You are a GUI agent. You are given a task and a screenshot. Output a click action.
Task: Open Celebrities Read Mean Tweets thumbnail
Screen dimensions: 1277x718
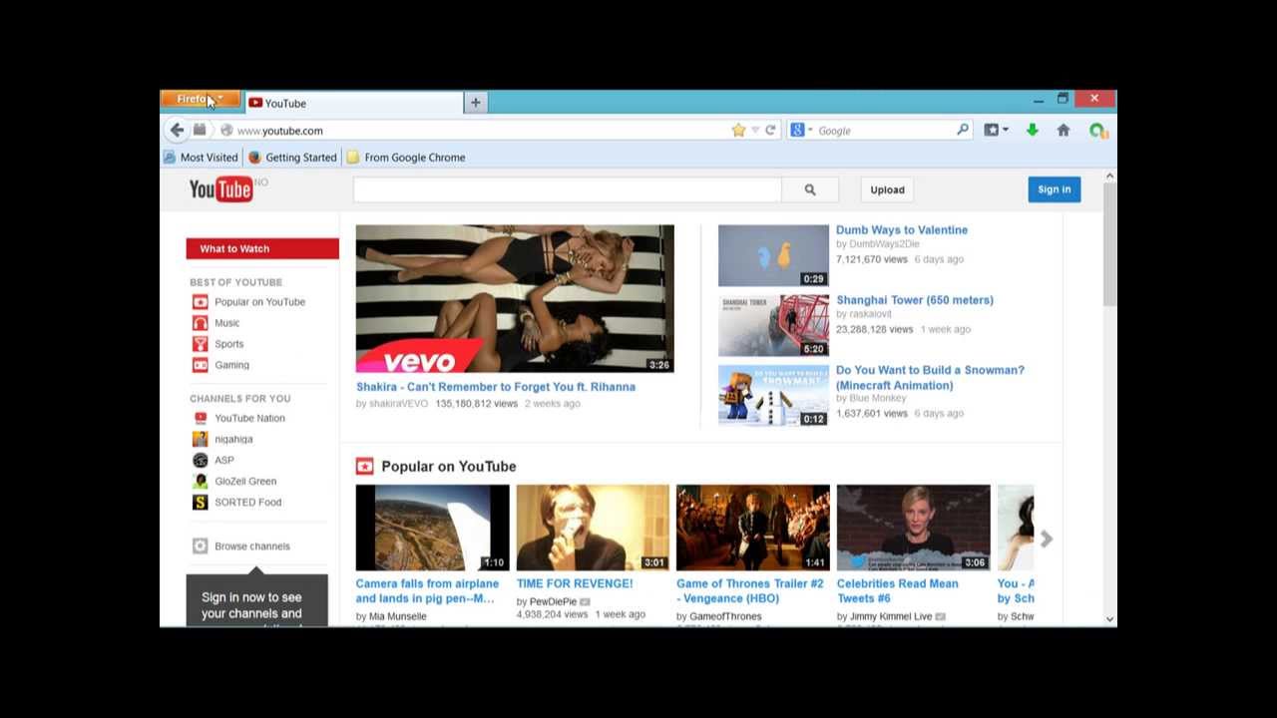pos(914,528)
